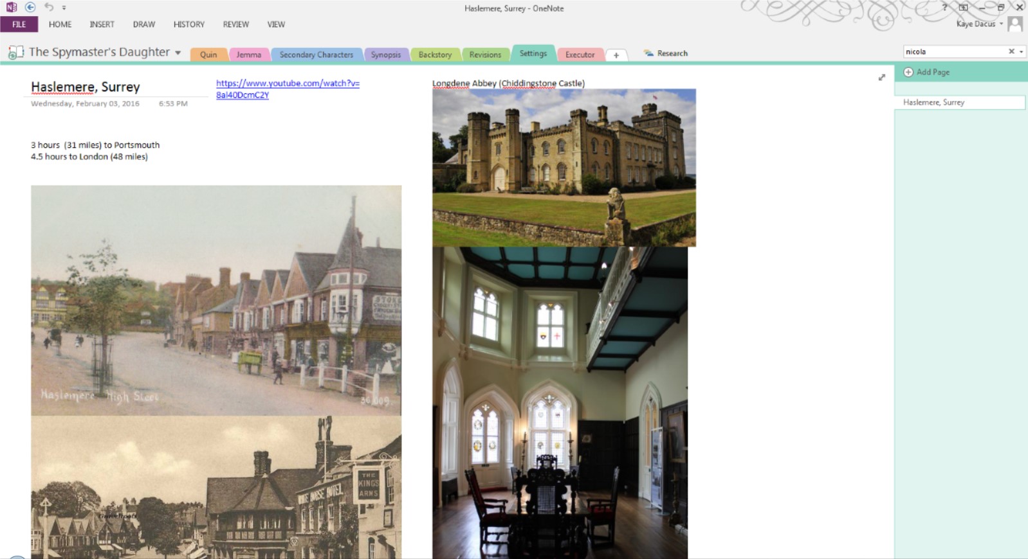Click the ribbon display options icon
Viewport: 1028px width, 559px height.
(x=963, y=8)
